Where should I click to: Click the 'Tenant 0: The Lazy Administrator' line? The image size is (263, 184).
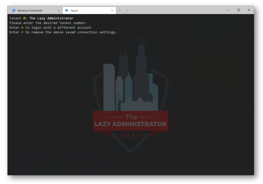click(41, 18)
